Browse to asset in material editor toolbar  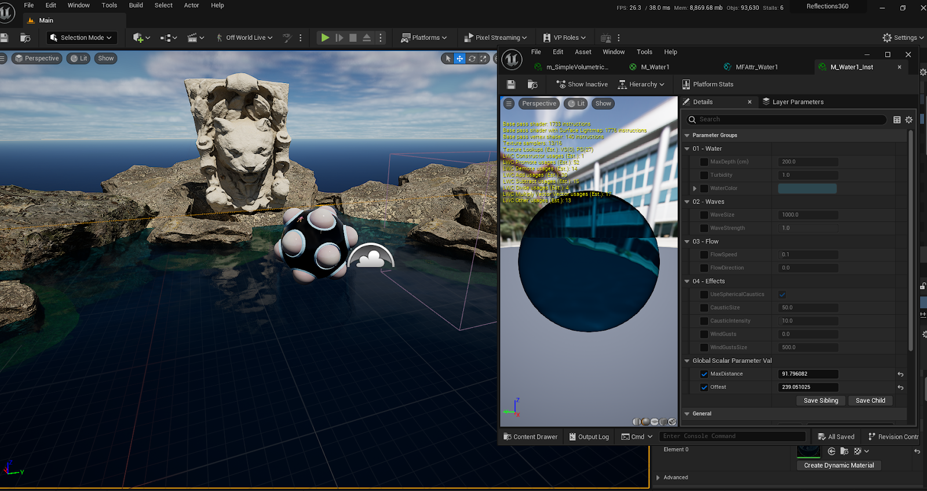click(532, 85)
